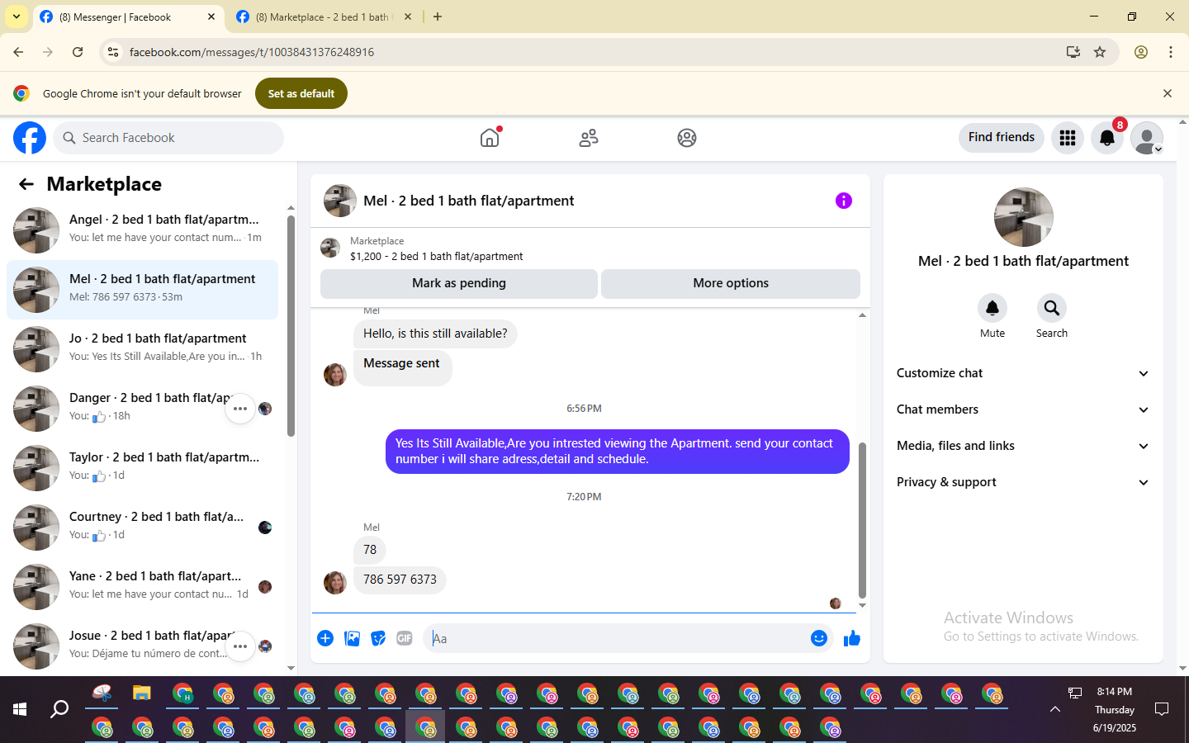Open the Windows Start menu
This screenshot has width=1189, height=743.
click(x=20, y=709)
